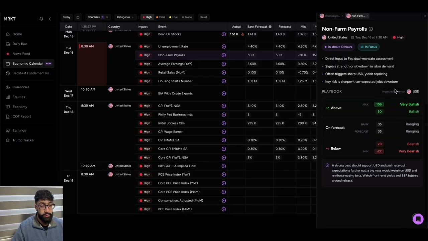Clear the Countries filter with the X

(x=107, y=17)
